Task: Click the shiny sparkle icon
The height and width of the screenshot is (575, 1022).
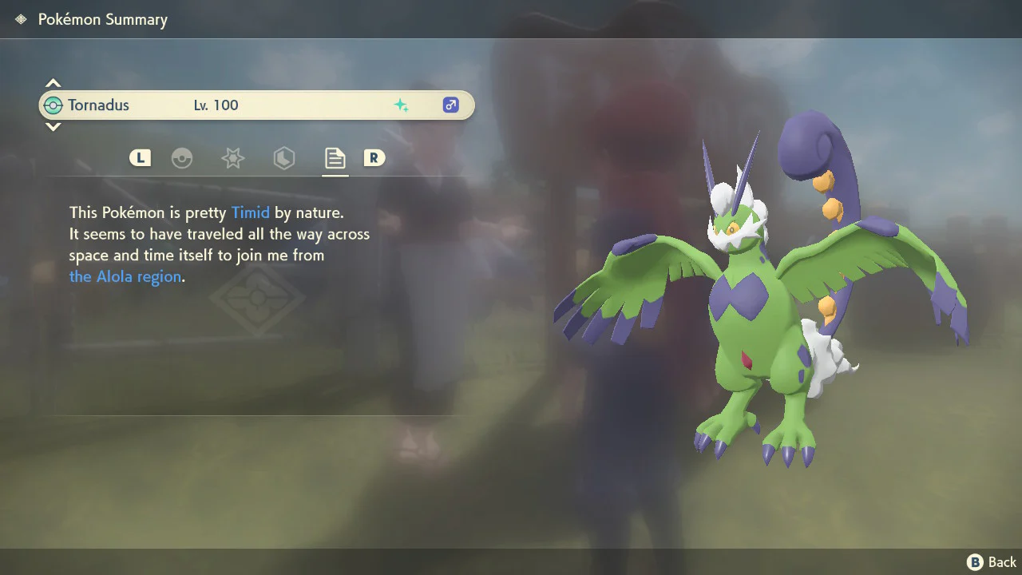Action: coord(401,105)
